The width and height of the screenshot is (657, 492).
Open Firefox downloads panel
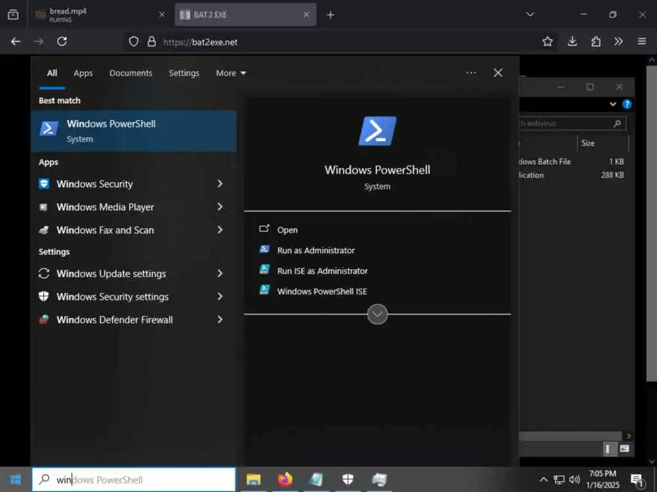point(572,42)
